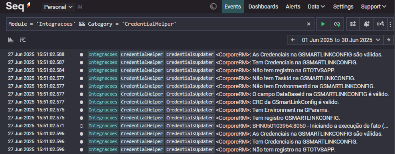This screenshot has width=395, height=154.
Task: Click the save workspace icon beside Personal
Action: (80, 7)
